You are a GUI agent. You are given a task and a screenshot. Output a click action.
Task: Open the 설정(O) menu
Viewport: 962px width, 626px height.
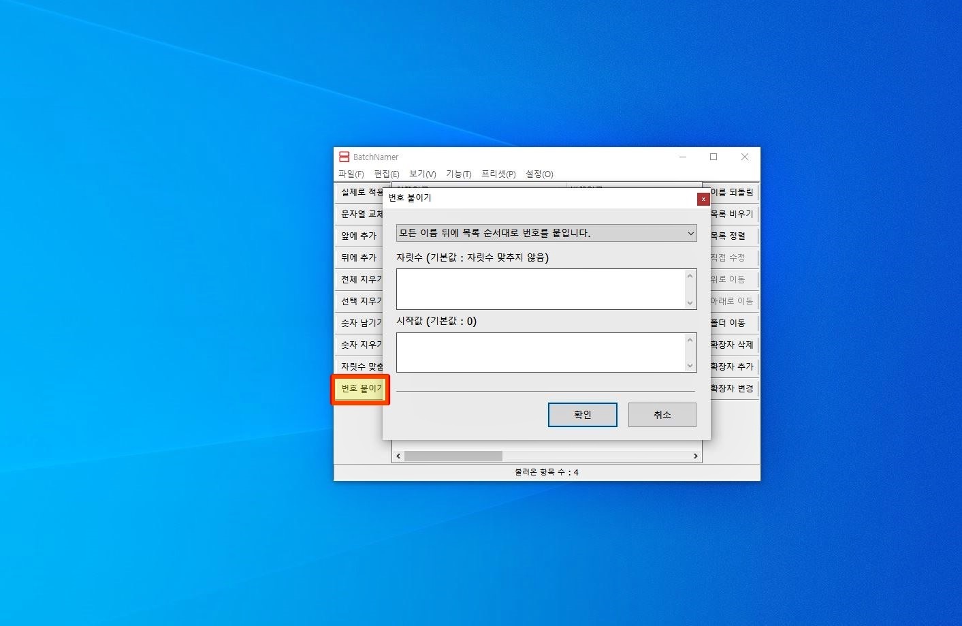(x=539, y=174)
